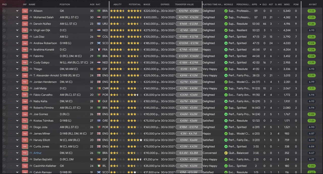Click the Ireland flag in Caoimhin Kelleher's row
The height and width of the screenshot is (174, 323).
click(99, 166)
